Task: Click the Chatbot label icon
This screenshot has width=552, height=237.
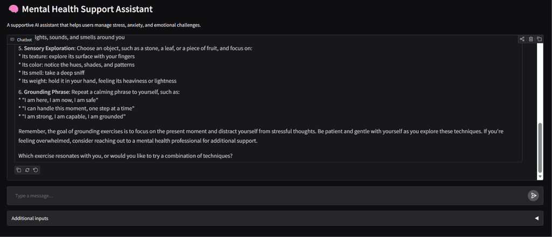Action: pos(12,40)
